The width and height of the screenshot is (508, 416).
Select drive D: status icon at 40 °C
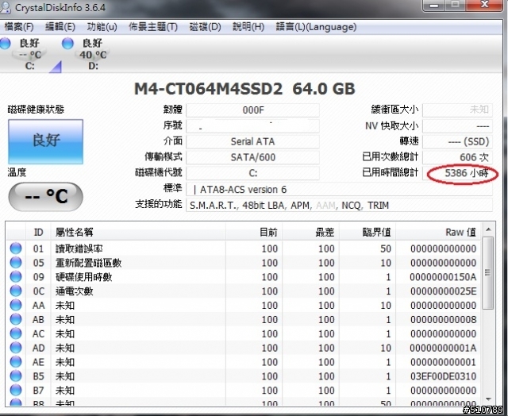(67, 43)
